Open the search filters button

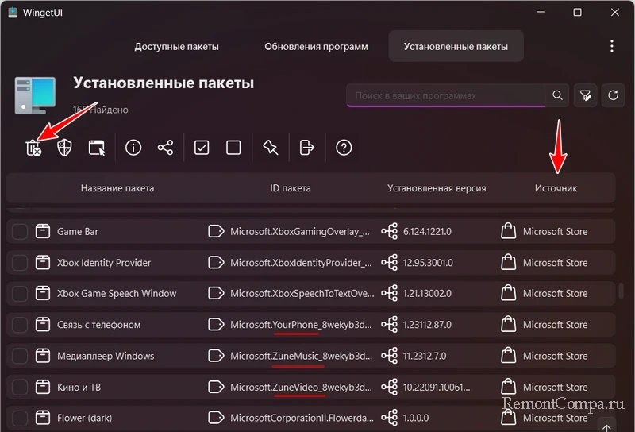tap(585, 95)
